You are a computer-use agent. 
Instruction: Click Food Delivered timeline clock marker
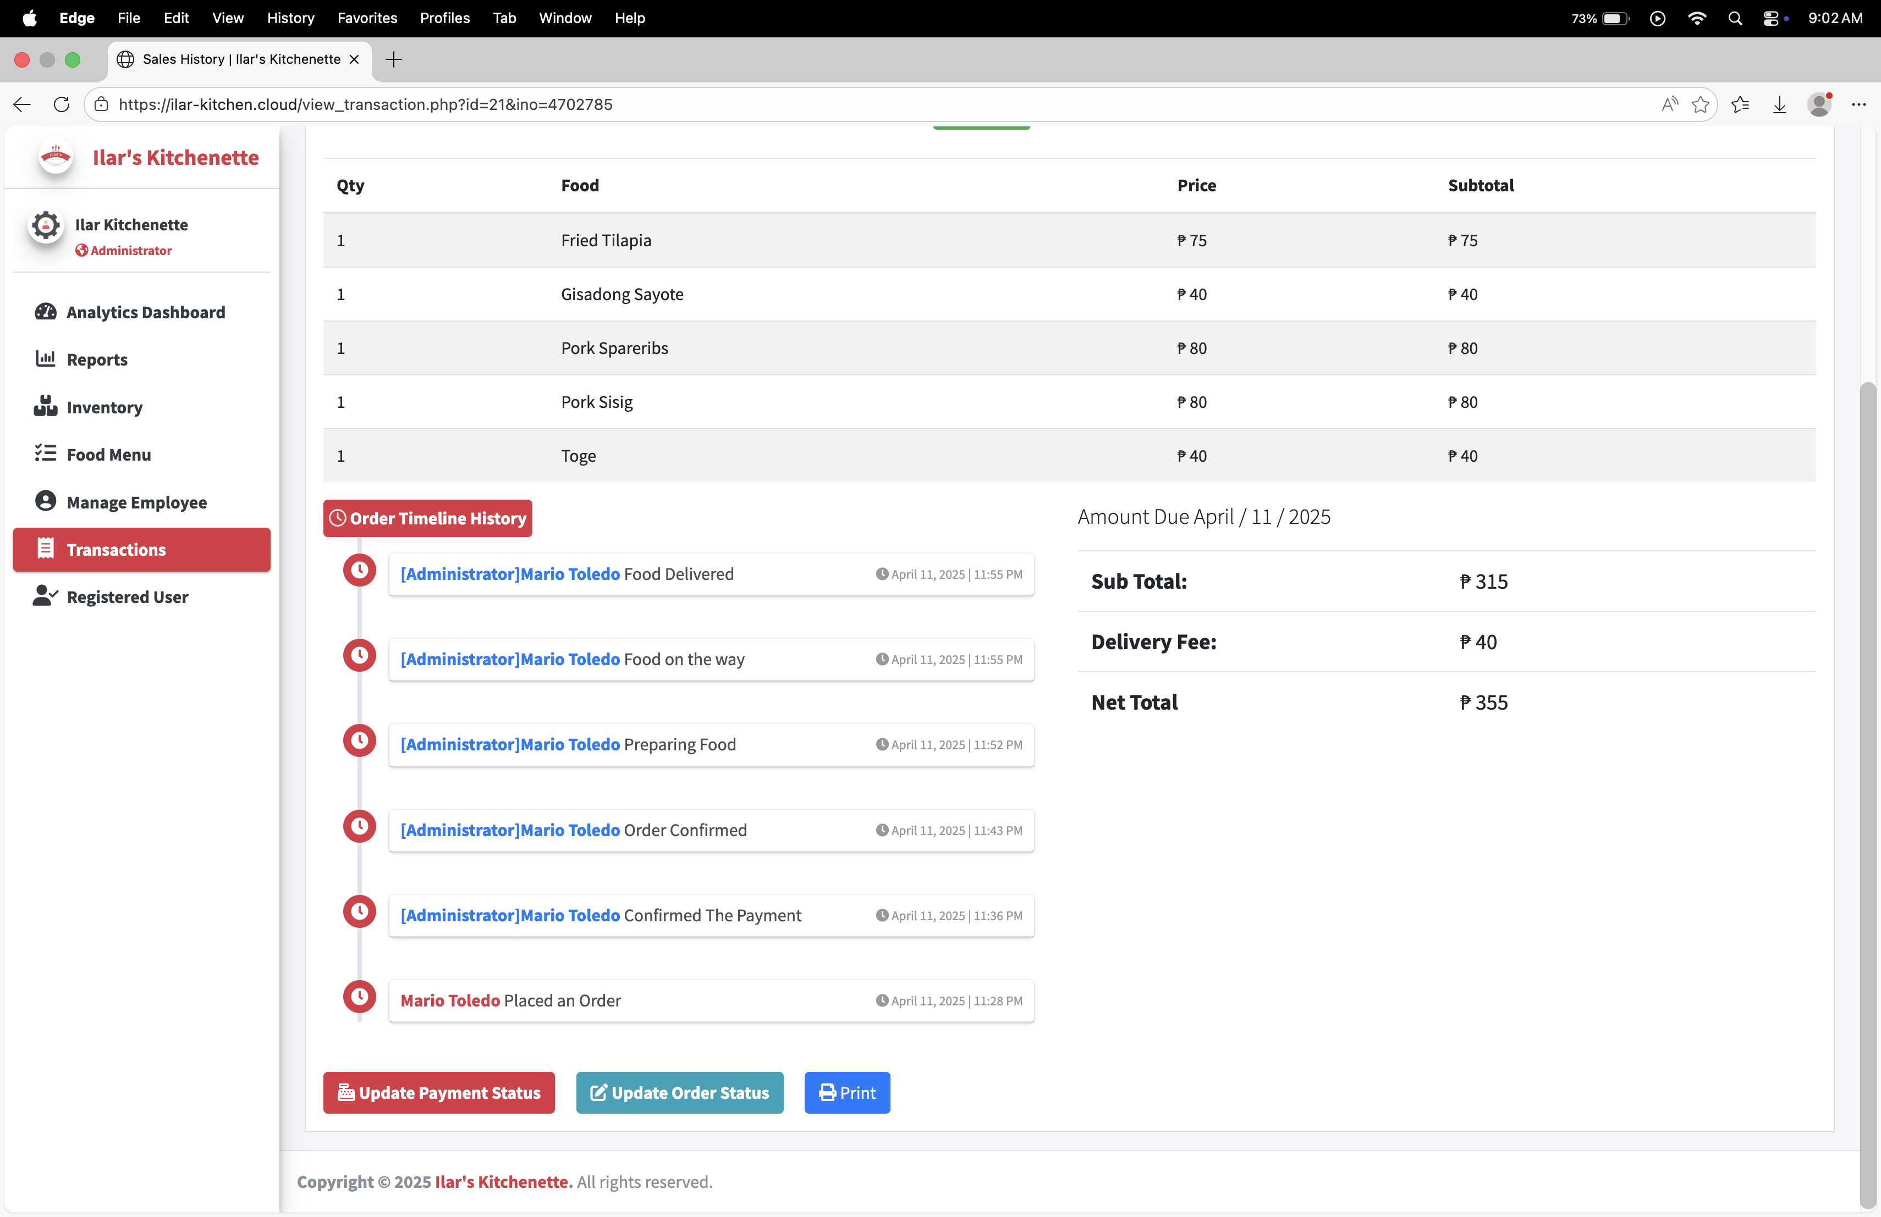pos(360,569)
